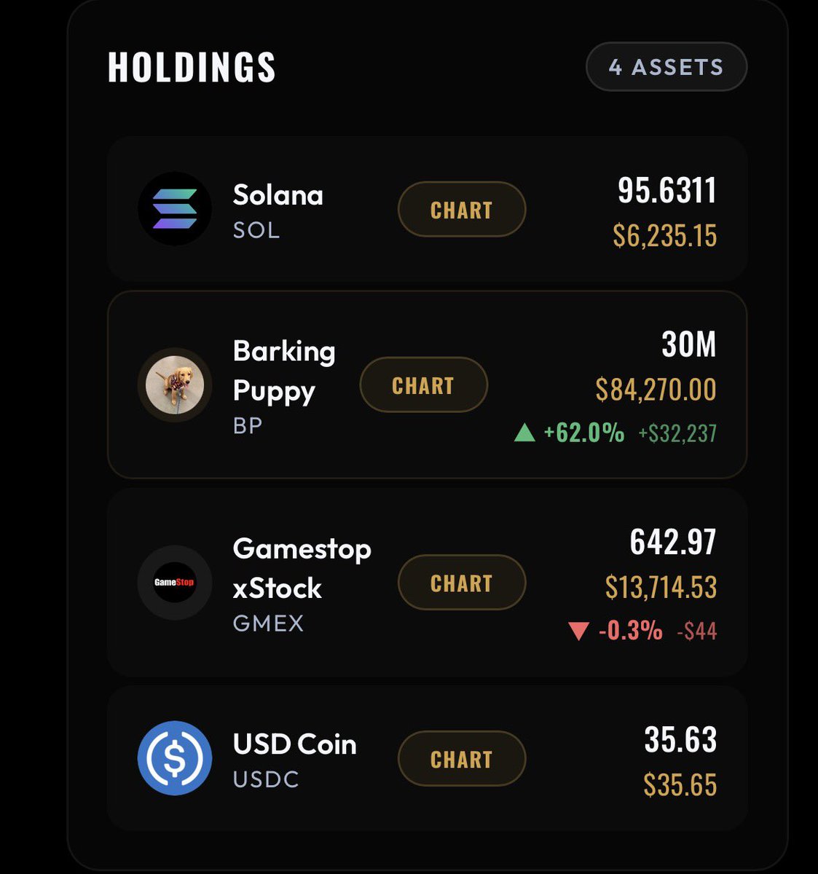The width and height of the screenshot is (818, 874).
Task: Open the Barking Puppy chart
Action: [x=423, y=385]
